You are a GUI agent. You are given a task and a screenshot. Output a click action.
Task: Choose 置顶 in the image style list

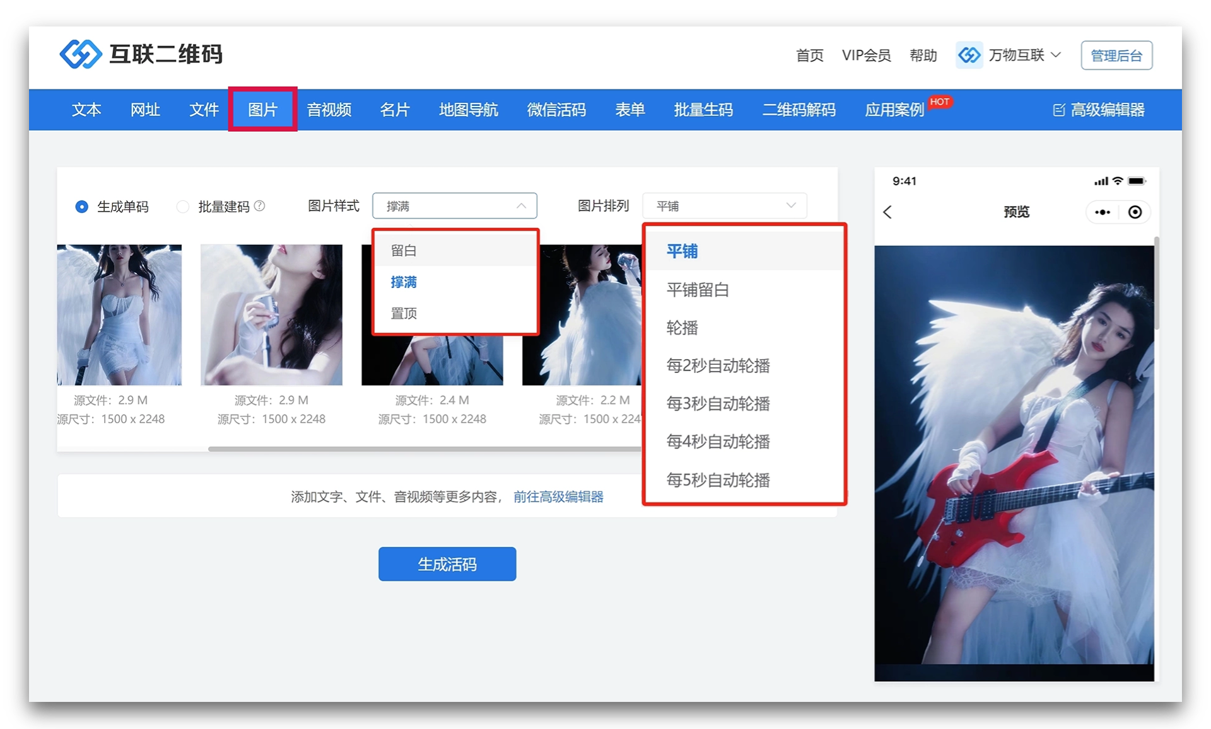point(455,313)
